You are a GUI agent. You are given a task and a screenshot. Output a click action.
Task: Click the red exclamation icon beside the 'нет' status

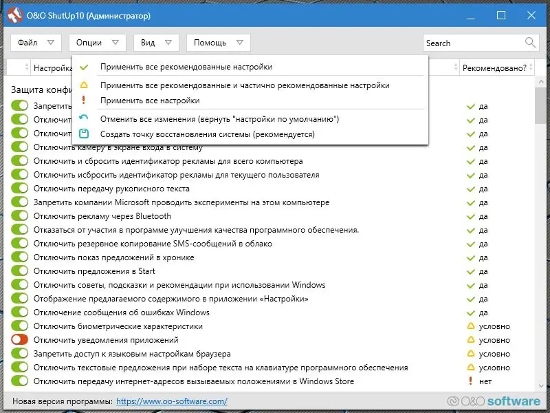point(470,381)
